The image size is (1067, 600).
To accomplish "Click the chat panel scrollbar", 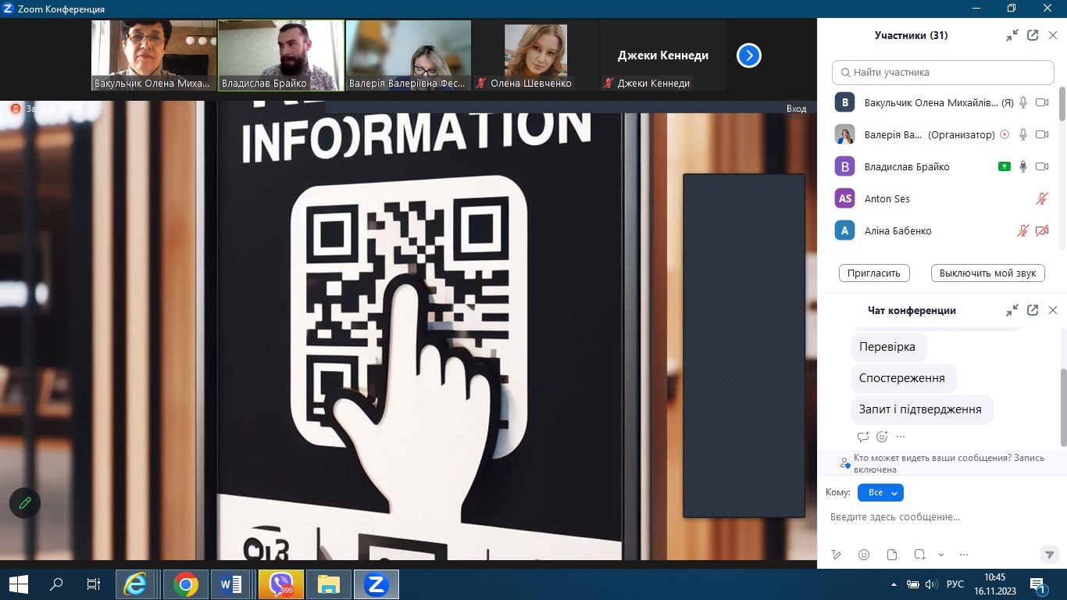I will point(1062,406).
